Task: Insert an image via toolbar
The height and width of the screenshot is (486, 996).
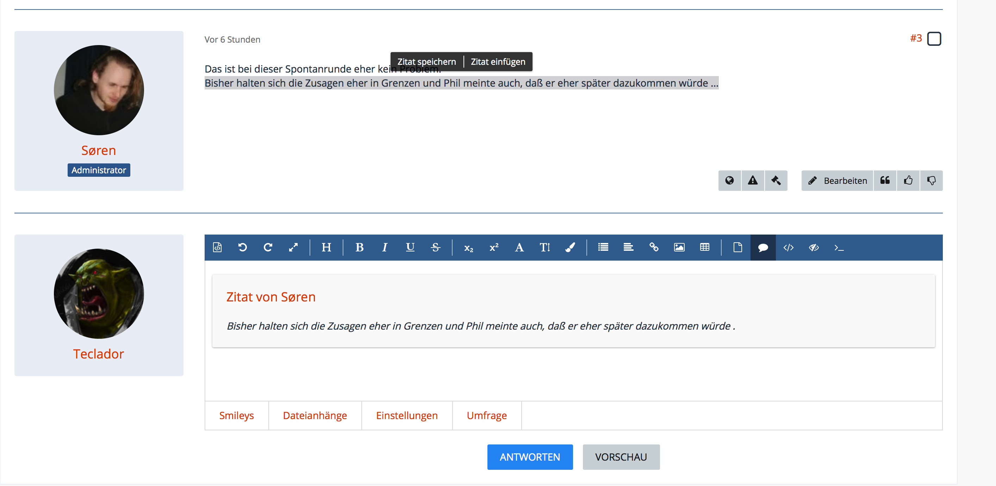Action: pyautogui.click(x=679, y=248)
